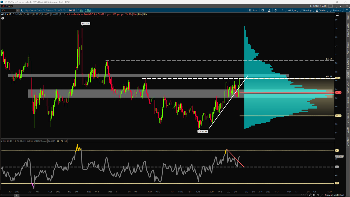Click the zoom in magnifier icon

(x=310, y=195)
